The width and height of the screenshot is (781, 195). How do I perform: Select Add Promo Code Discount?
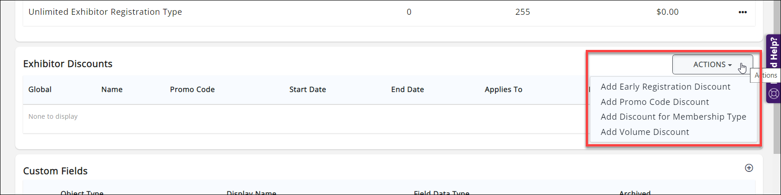point(655,102)
